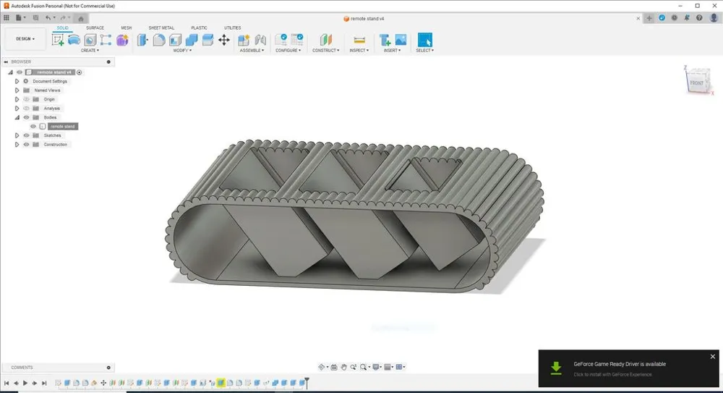Click the FRONT face of the ViewCube
The width and height of the screenshot is (723, 393).
tap(696, 83)
